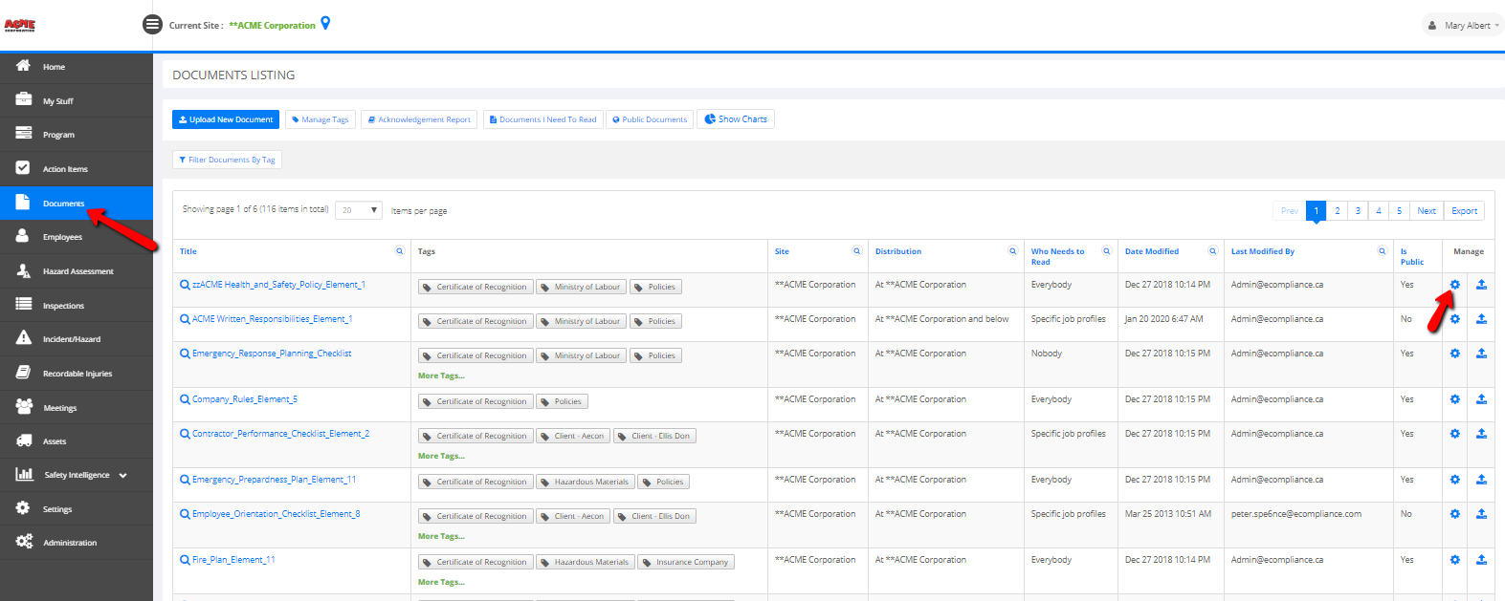Open Emergency_Response_Planning_Checklist document

(x=272, y=354)
